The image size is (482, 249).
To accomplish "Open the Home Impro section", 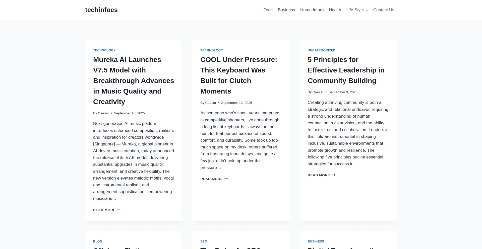I will (x=312, y=10).
